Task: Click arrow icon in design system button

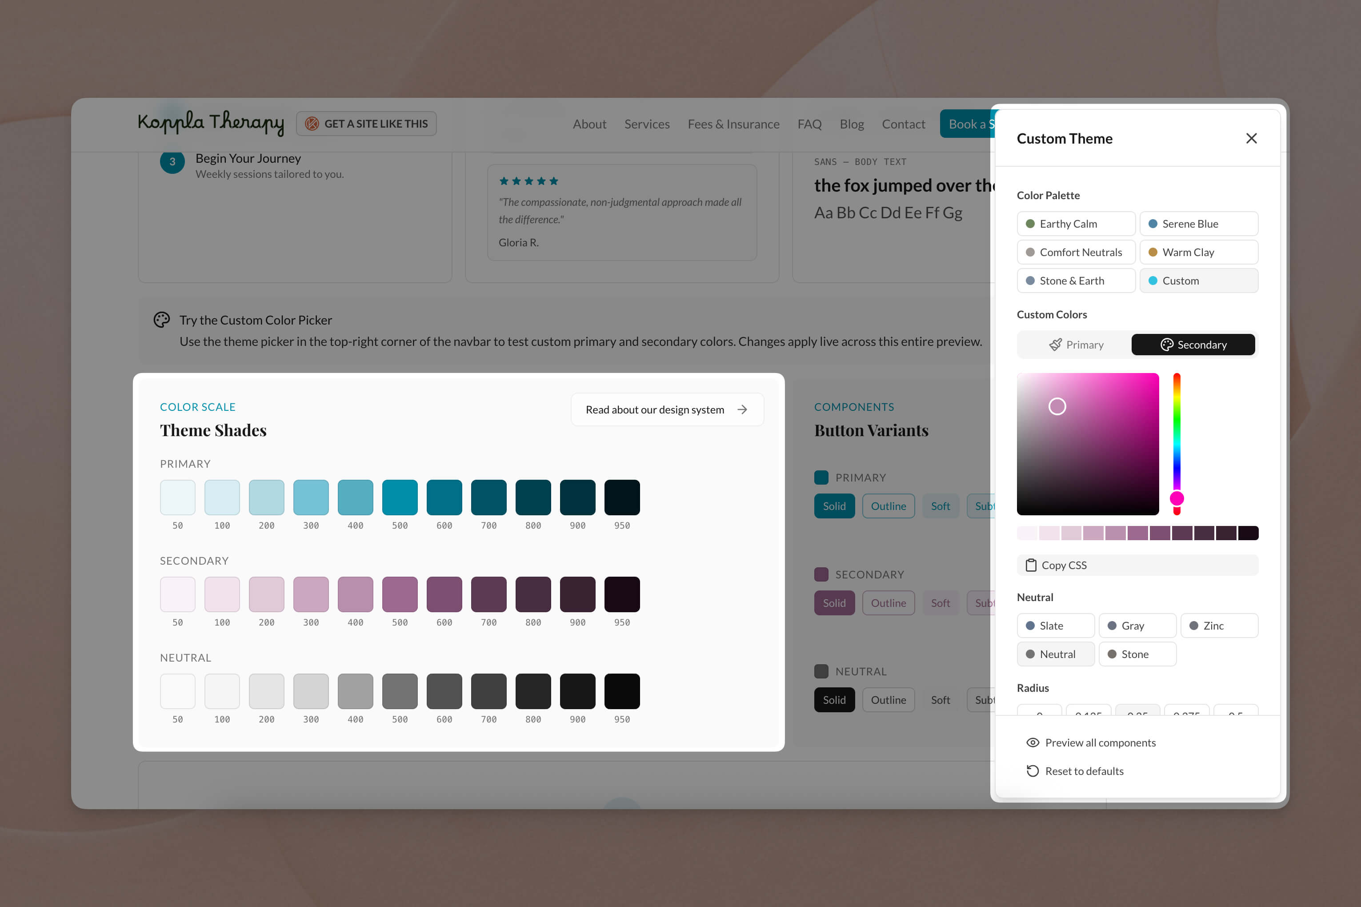Action: [x=742, y=409]
